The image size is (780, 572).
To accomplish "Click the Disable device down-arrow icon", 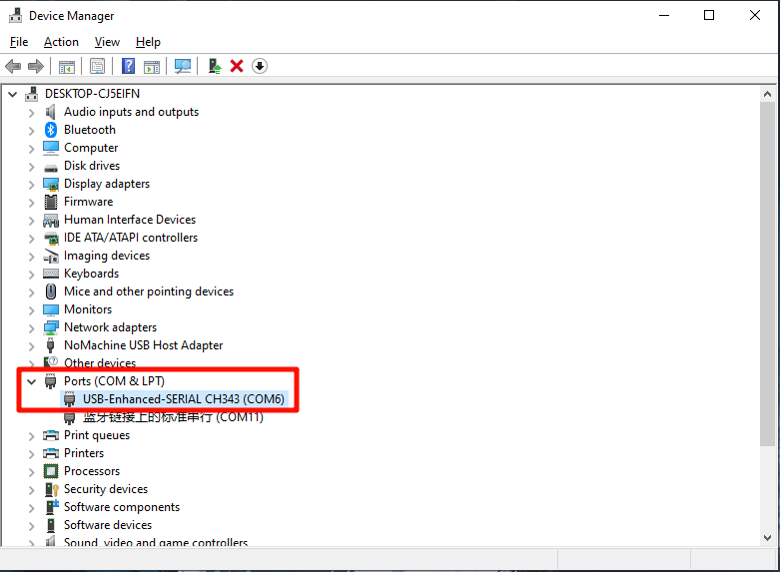I will coord(260,66).
